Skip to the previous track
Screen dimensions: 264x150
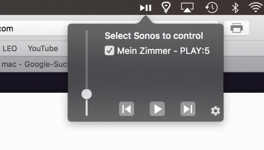pyautogui.click(x=126, y=109)
